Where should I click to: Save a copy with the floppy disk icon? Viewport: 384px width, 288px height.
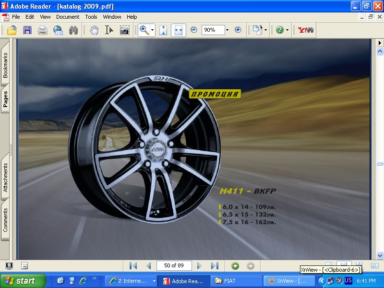tap(27, 30)
